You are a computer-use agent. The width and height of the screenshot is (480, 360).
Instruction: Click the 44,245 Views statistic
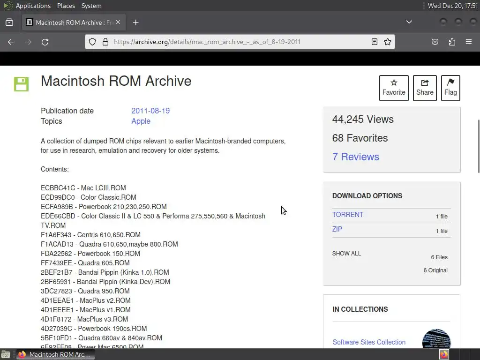click(x=363, y=119)
